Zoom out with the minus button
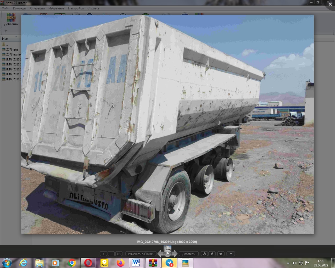Image resolution: width=335 pixels, height=268 pixels. point(111,254)
